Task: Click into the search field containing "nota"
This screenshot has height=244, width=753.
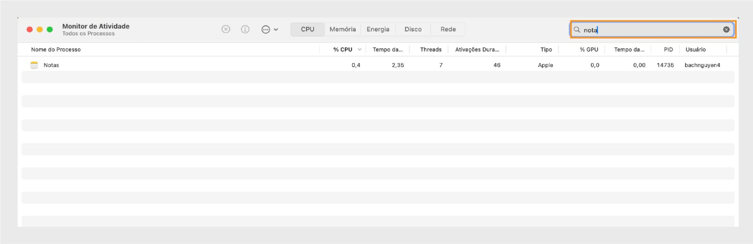Action: (651, 30)
